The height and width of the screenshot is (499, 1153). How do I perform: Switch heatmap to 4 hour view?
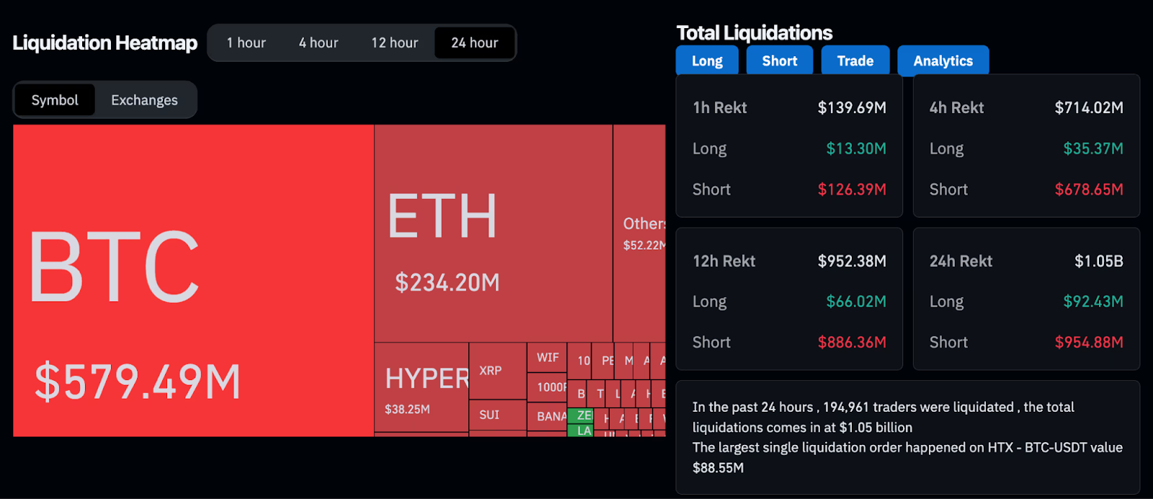(319, 43)
